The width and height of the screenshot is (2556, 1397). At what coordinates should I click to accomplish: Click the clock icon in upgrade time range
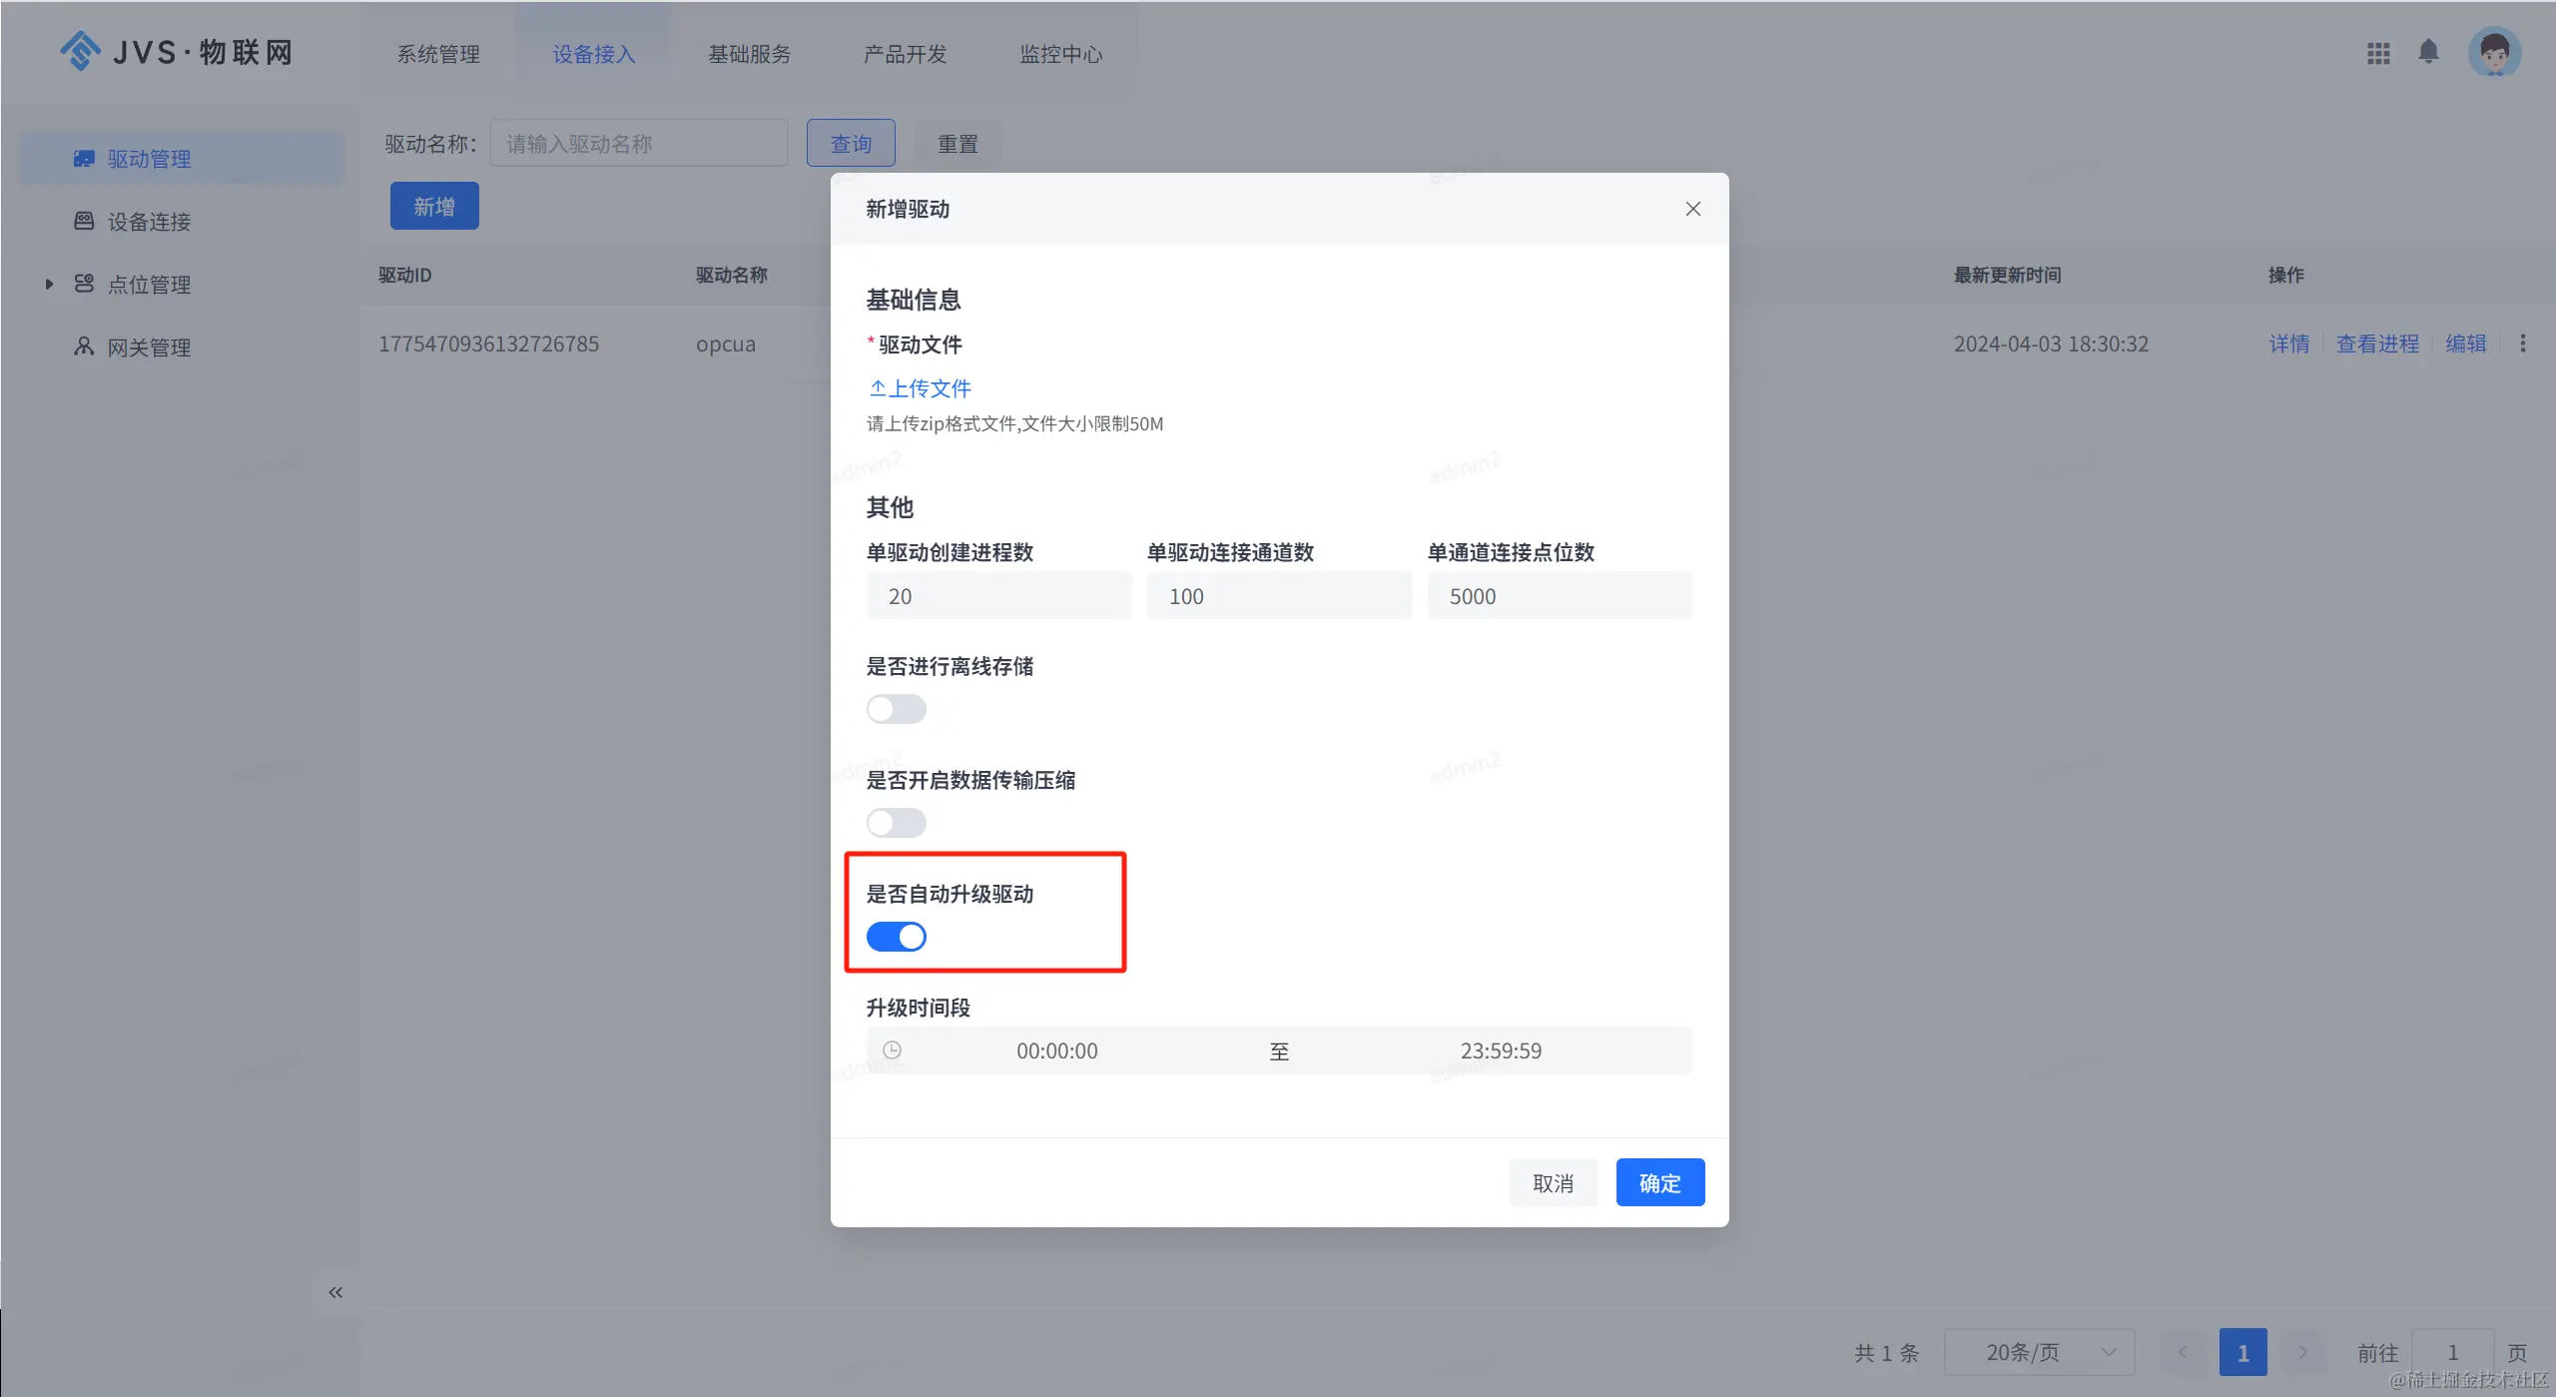coord(892,1049)
